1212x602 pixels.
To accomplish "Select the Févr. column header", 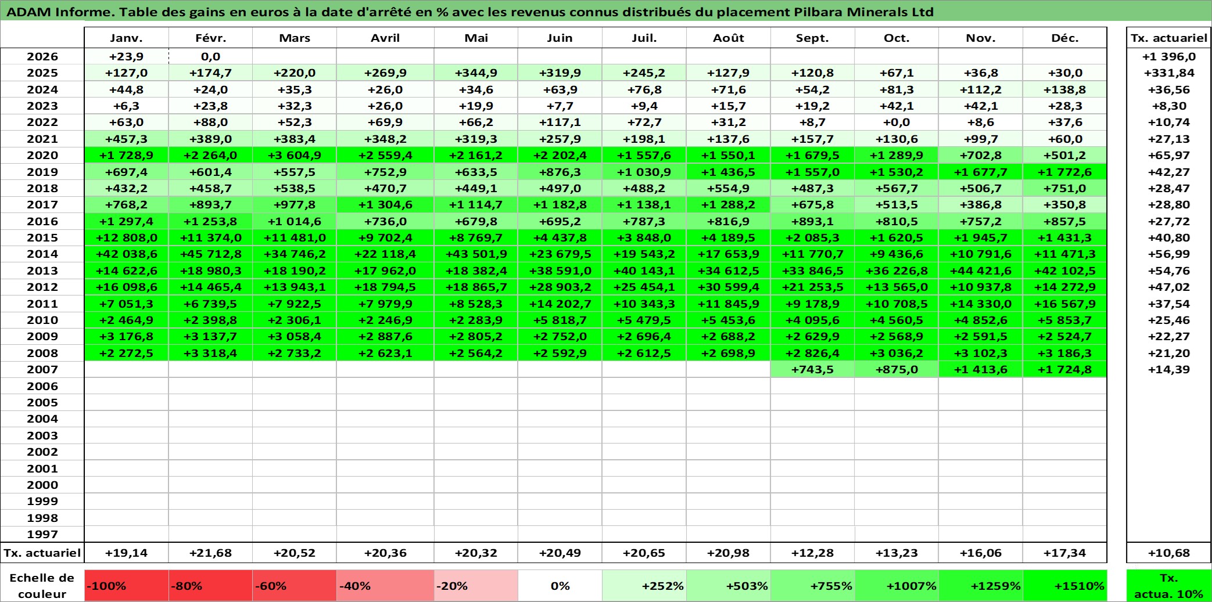I will pyautogui.click(x=210, y=38).
